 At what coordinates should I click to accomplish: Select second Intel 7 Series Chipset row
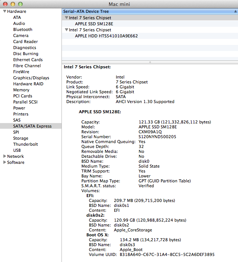[150, 30]
